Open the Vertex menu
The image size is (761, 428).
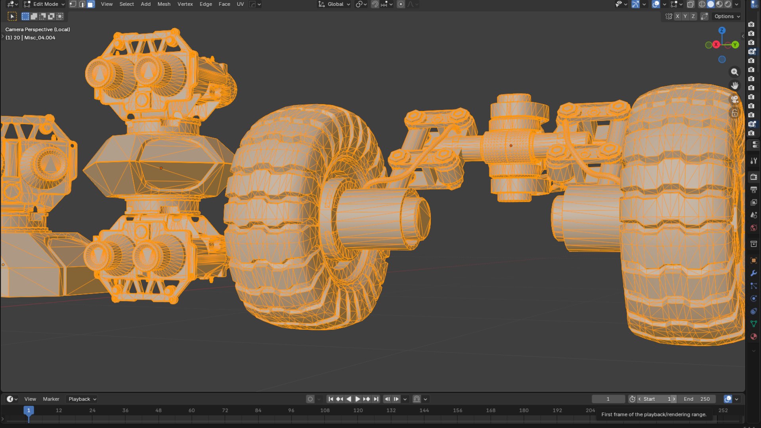point(185,4)
